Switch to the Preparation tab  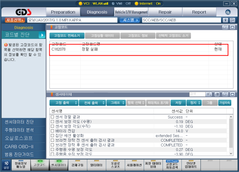63,12
